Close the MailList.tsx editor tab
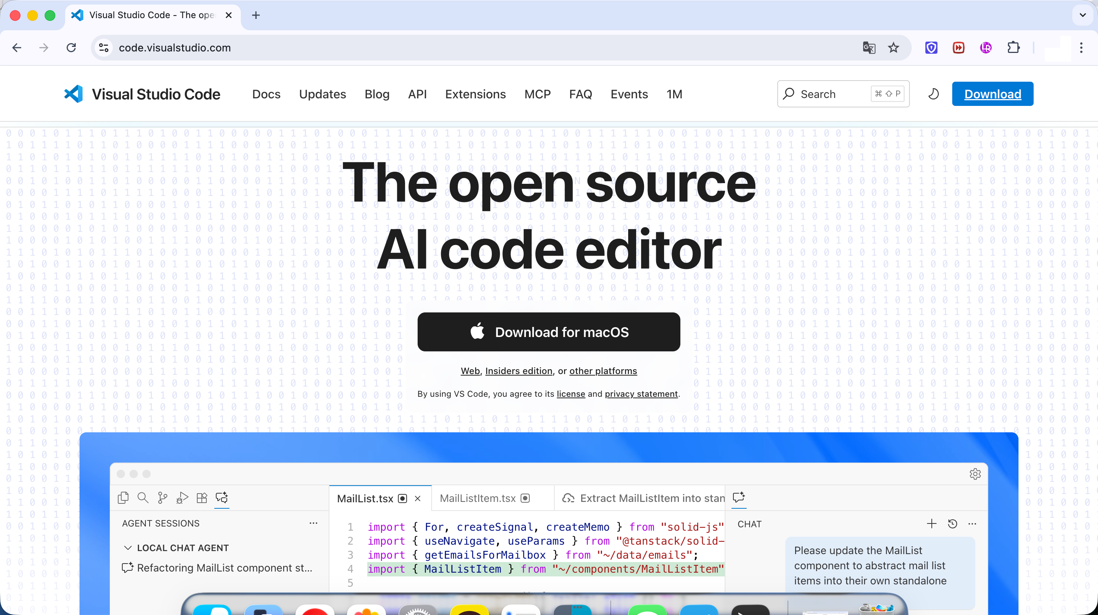1098x615 pixels. pyautogui.click(x=418, y=498)
